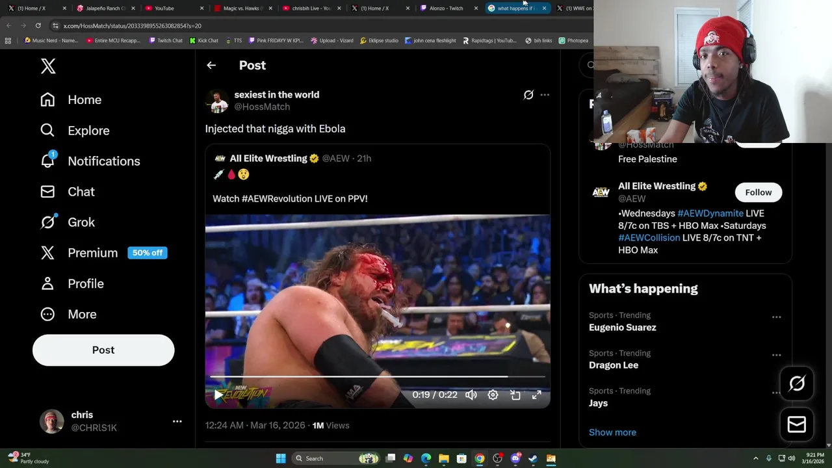Screen dimensions: 832x468
Task: Open Dragon Lee trending topic
Action: point(614,365)
